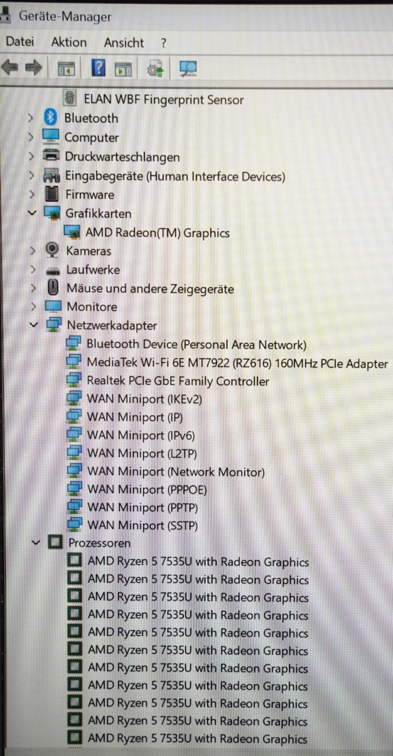
Task: Expand the Monitore category
Action: (34, 306)
